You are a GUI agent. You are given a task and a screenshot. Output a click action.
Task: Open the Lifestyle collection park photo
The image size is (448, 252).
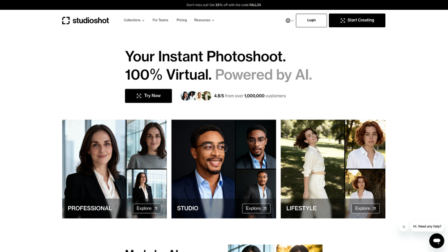click(x=313, y=159)
